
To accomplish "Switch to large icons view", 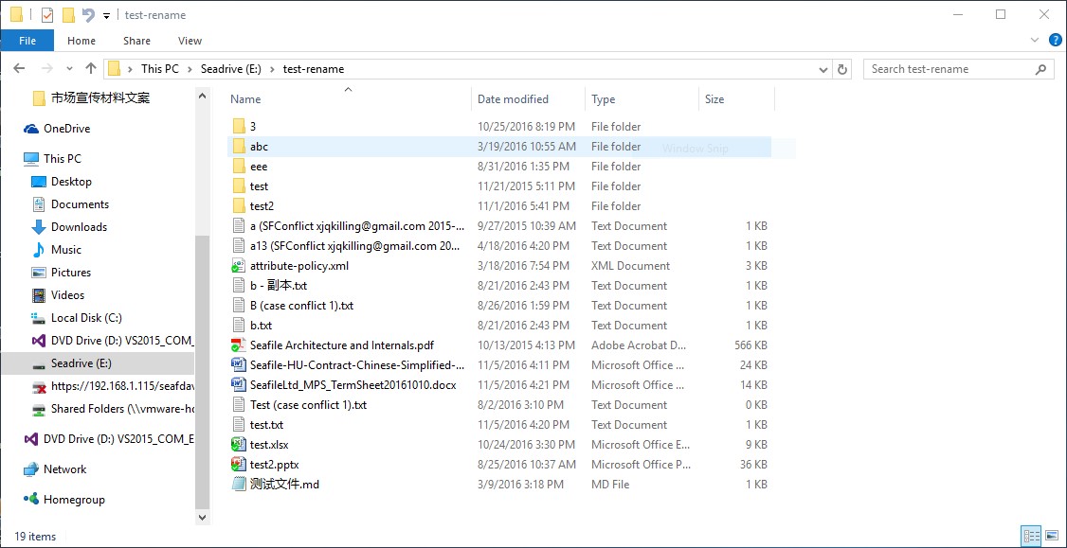I will pos(1051,536).
